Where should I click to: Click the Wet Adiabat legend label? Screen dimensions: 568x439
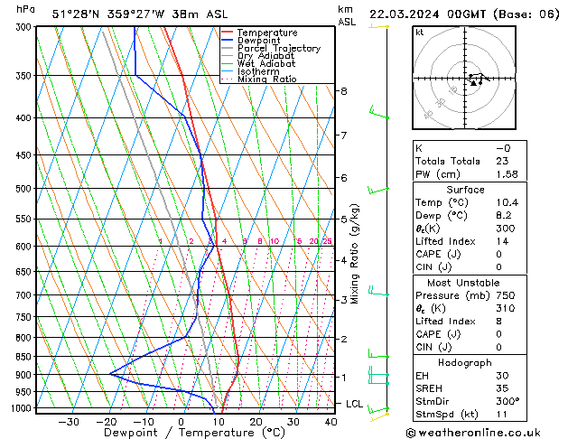(266, 63)
